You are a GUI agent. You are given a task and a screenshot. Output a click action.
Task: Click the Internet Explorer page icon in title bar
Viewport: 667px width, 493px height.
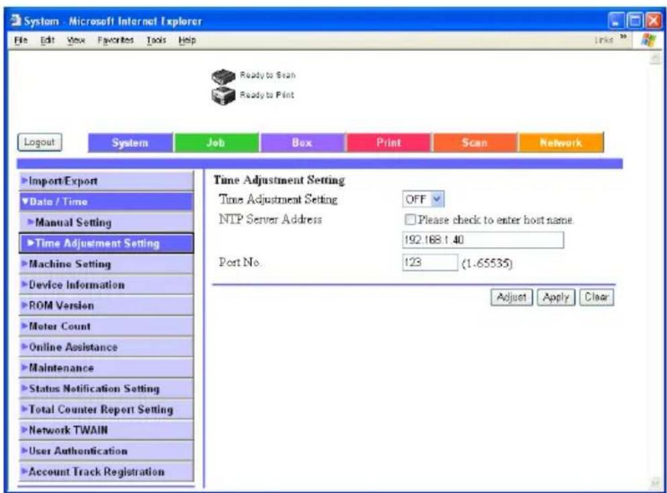click(x=16, y=20)
